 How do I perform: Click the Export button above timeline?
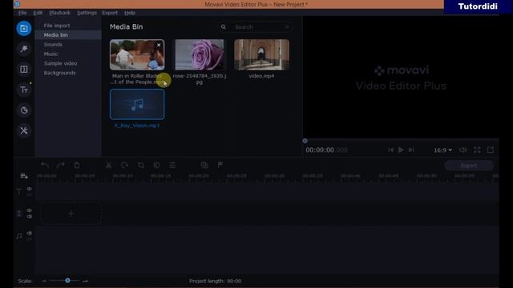[x=469, y=166]
